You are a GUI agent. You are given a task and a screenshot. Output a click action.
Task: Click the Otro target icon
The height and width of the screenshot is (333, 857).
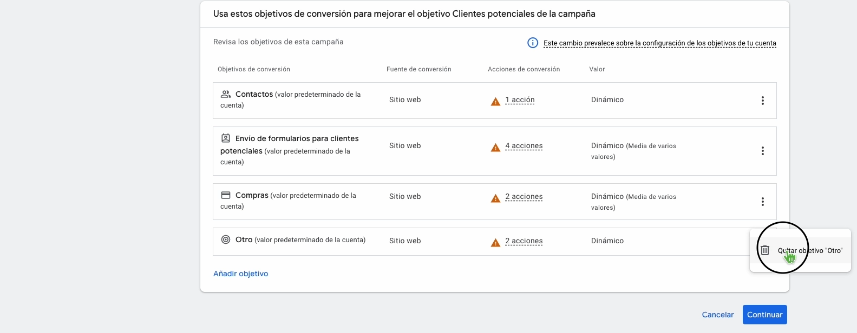pyautogui.click(x=226, y=239)
